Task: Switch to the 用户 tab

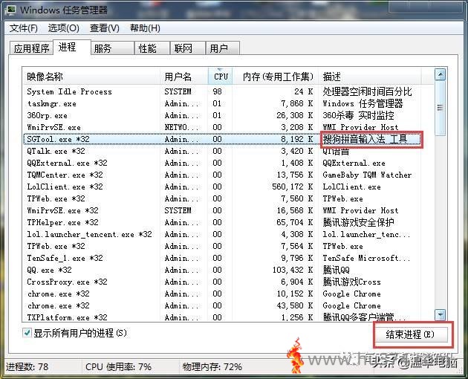Action: click(223, 48)
